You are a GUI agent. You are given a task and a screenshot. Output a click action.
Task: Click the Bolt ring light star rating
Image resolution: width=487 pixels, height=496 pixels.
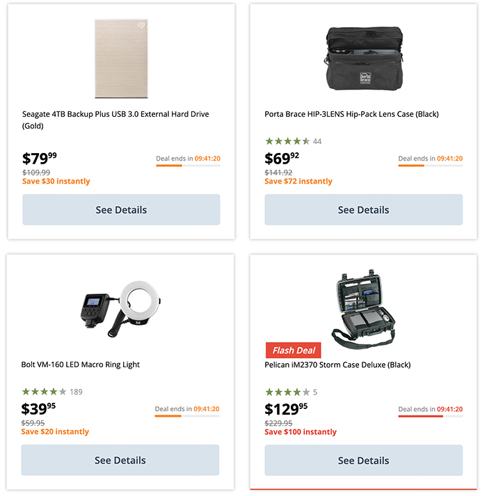pos(44,392)
